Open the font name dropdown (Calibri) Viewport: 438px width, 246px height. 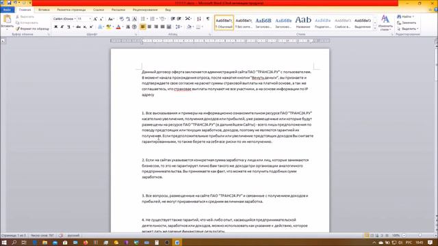click(x=75, y=19)
